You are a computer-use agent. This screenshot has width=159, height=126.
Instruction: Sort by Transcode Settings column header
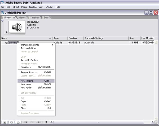coord(106,38)
